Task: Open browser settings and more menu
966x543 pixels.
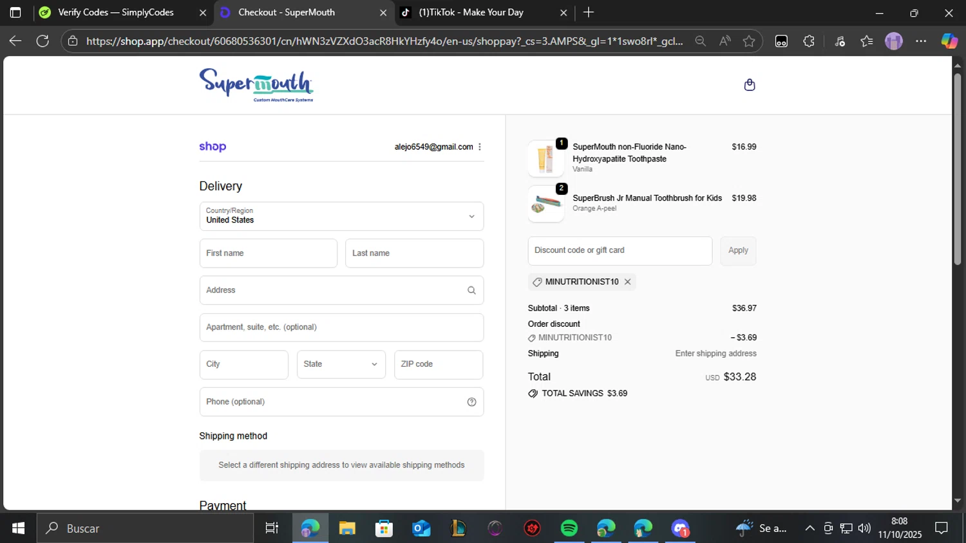Action: pyautogui.click(x=921, y=41)
